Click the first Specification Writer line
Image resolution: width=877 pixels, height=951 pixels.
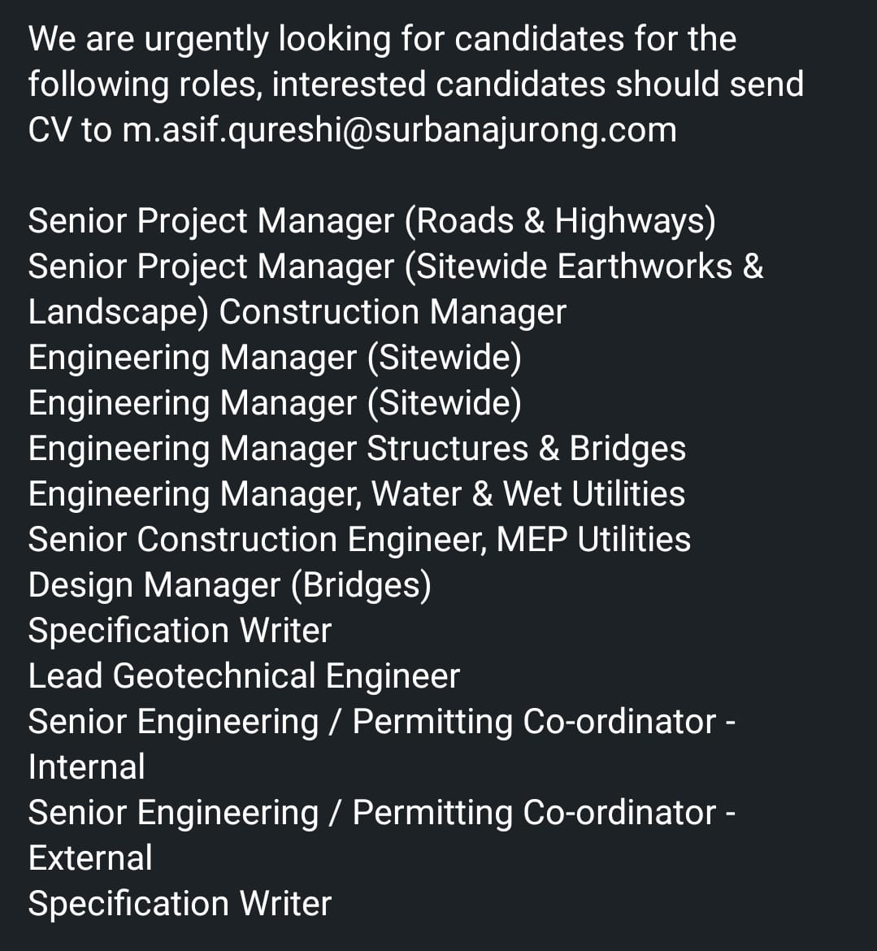(180, 632)
